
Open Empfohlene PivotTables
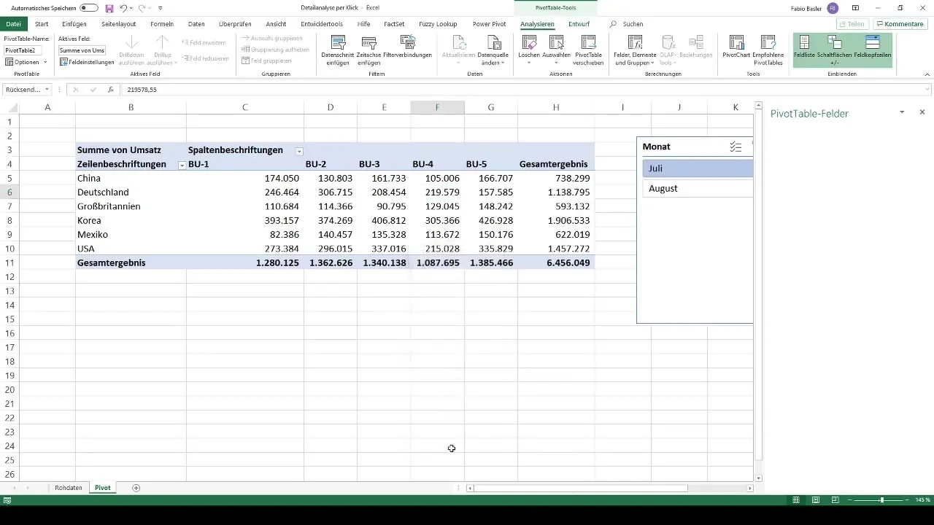(x=768, y=50)
